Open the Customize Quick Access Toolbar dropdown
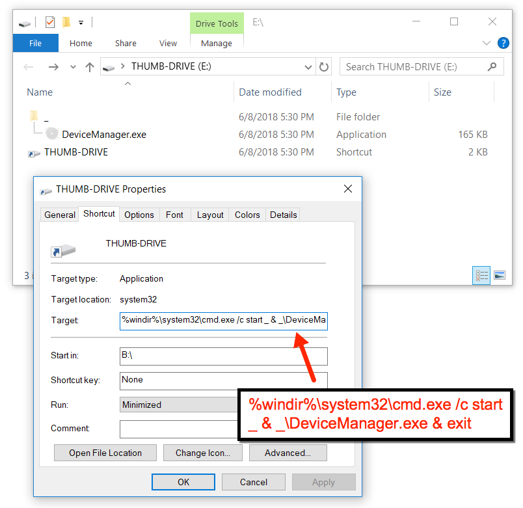 [81, 23]
